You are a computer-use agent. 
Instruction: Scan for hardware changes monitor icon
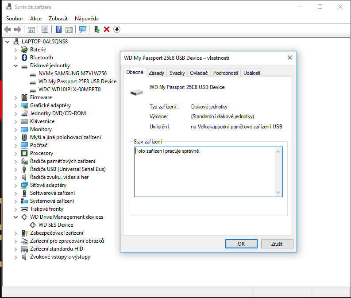click(83, 29)
